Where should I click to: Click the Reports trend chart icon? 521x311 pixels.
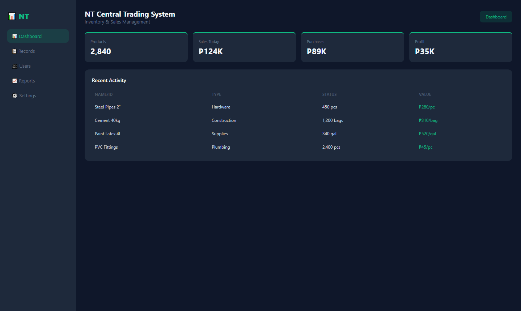[14, 81]
